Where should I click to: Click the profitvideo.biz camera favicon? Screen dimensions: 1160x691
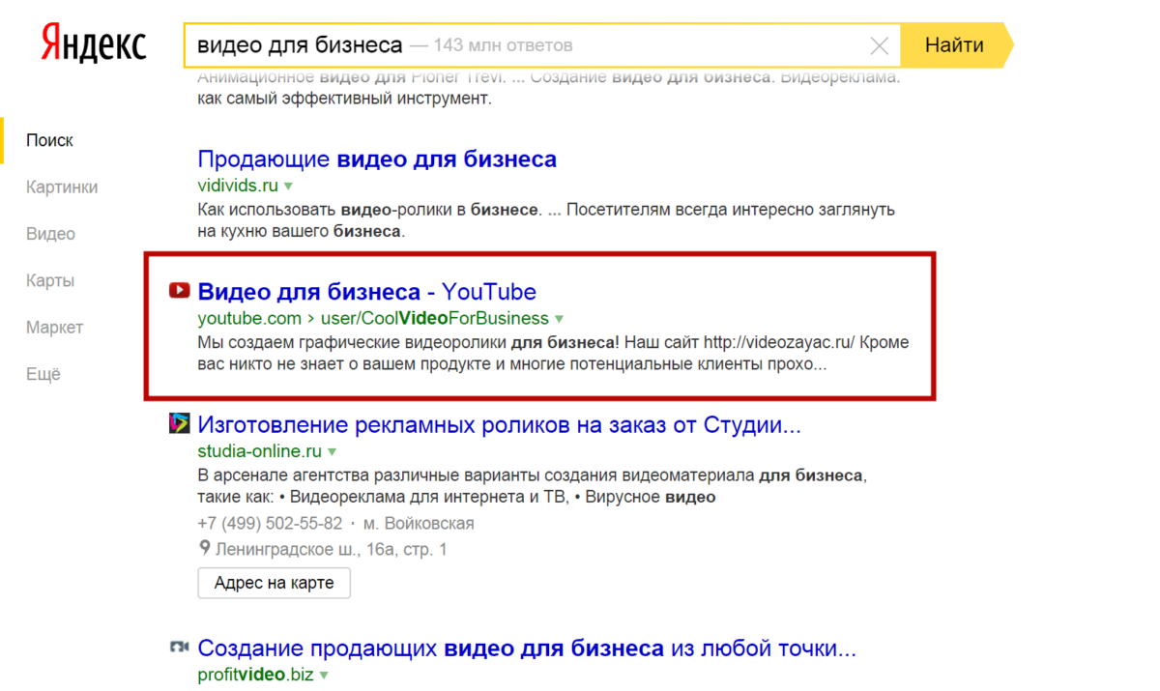(x=179, y=648)
